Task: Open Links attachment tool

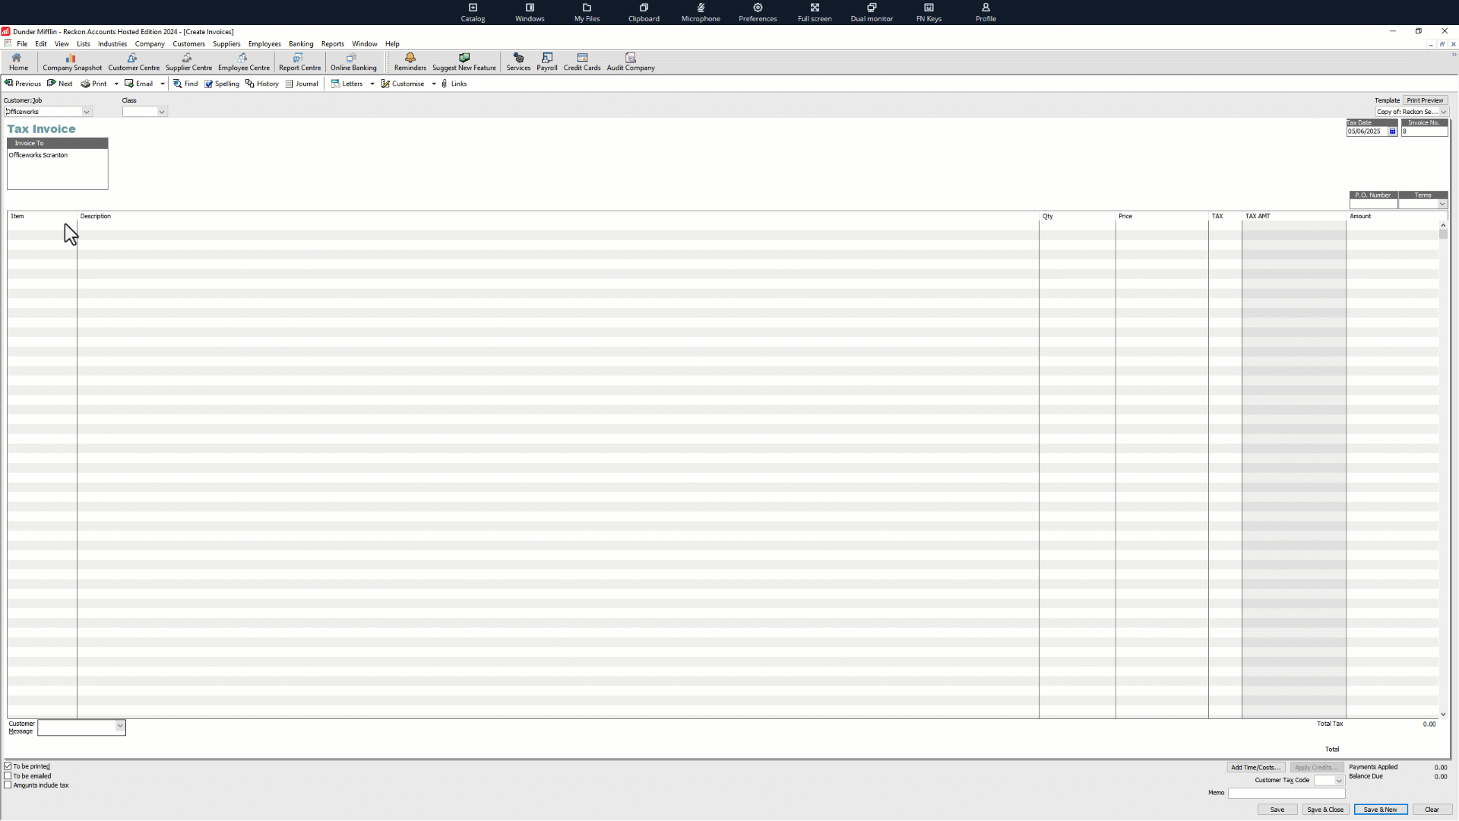Action: click(454, 84)
